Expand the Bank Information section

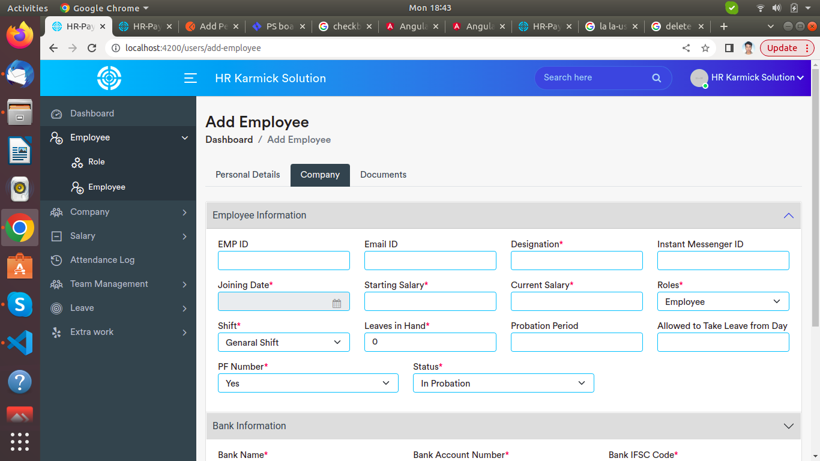tap(788, 426)
